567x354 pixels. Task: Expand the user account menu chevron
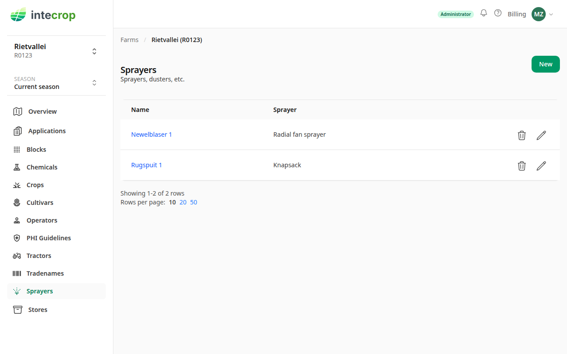pos(551,15)
